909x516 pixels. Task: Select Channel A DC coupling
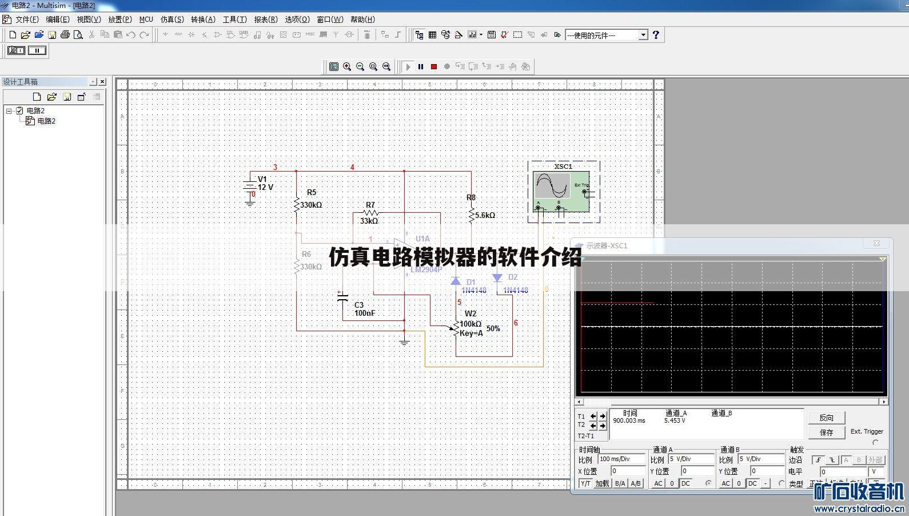click(x=686, y=483)
